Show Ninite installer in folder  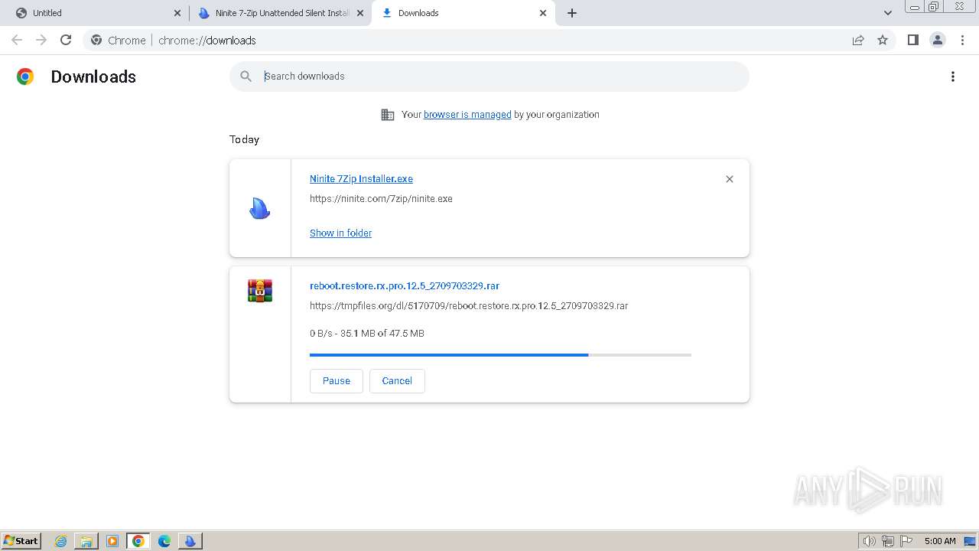[340, 233]
